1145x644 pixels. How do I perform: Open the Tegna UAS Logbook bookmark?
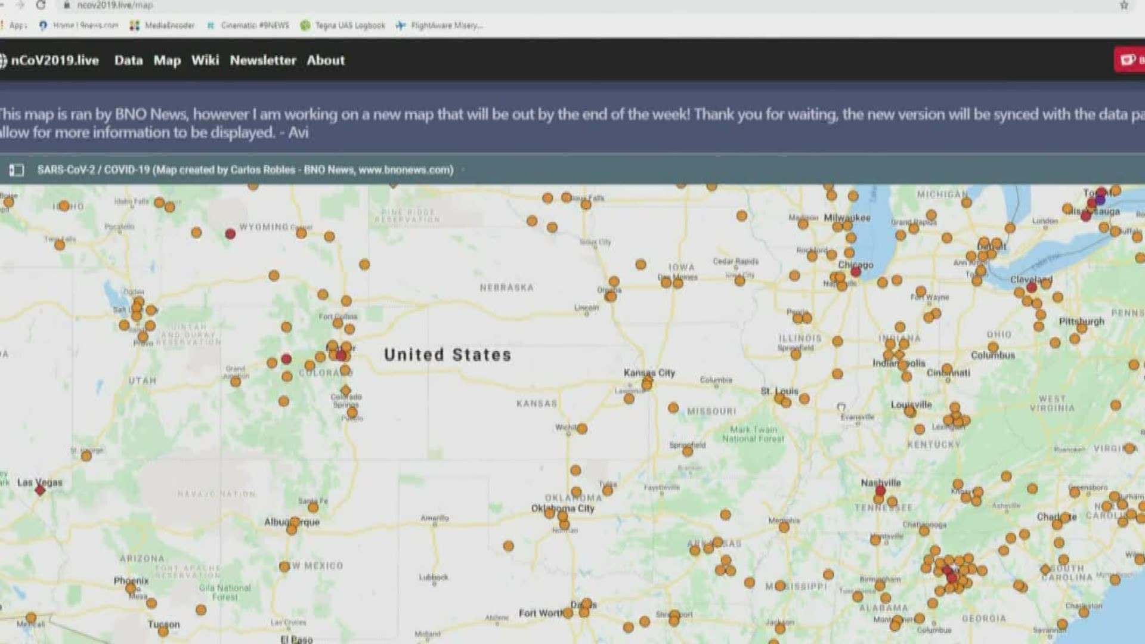coord(343,26)
